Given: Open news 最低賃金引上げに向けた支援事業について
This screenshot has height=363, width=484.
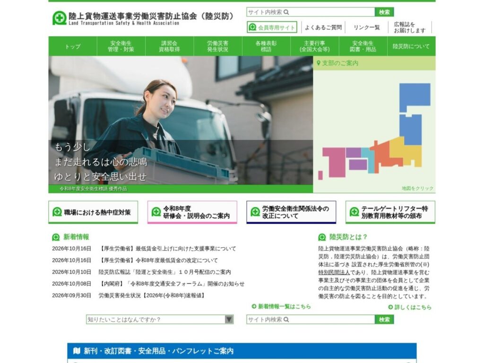Looking at the screenshot, I should pos(168,249).
